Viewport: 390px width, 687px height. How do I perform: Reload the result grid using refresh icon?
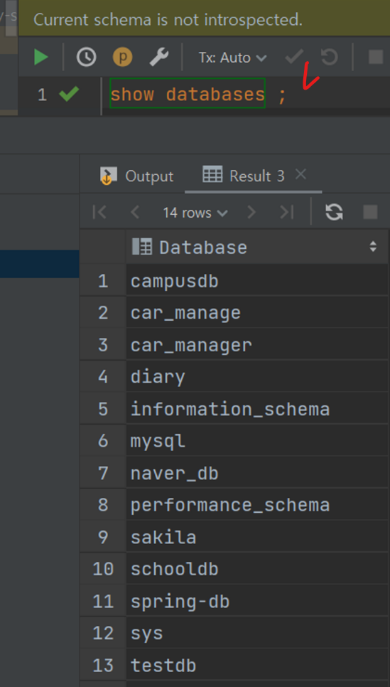[334, 213]
